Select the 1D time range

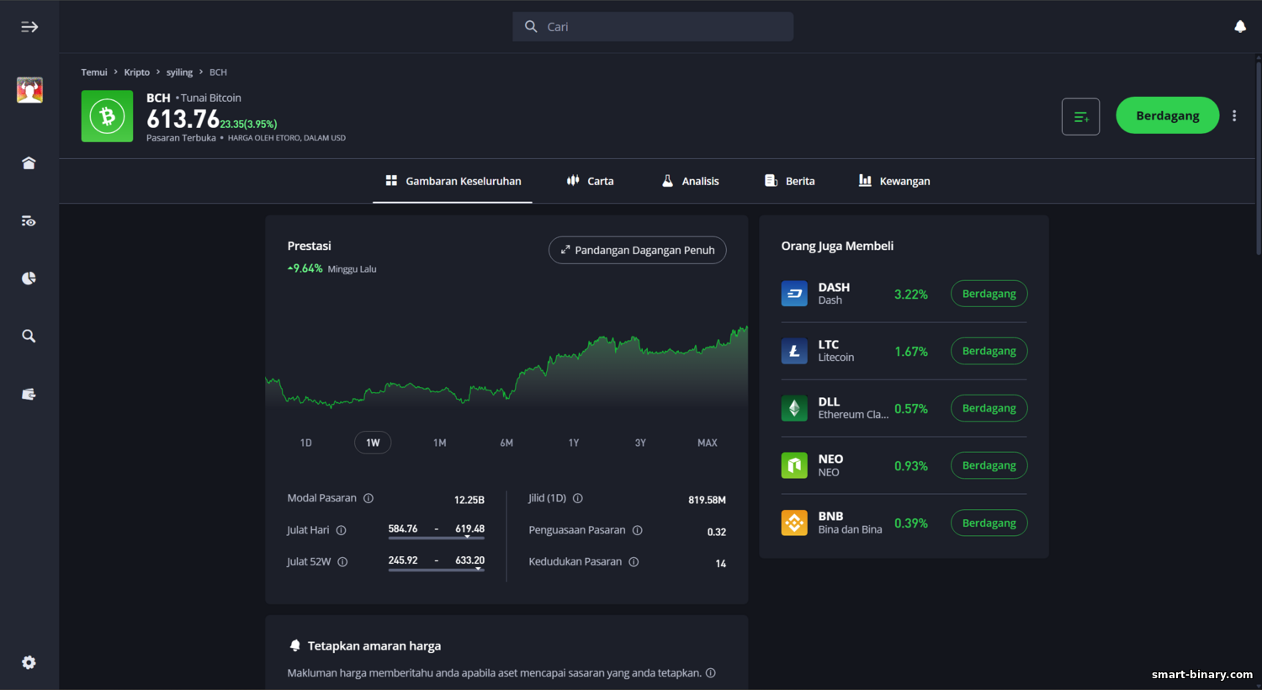point(305,443)
